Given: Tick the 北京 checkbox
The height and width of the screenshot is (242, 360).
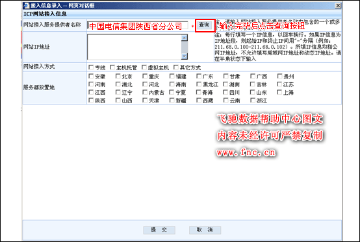Looking at the screenshot, I should pyautogui.click(x=118, y=76).
